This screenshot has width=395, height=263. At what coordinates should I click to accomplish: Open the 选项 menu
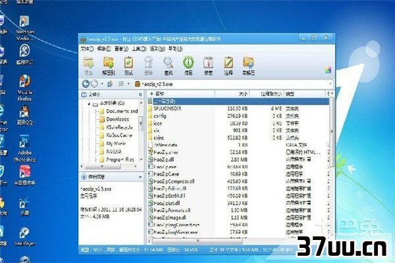tap(157, 49)
